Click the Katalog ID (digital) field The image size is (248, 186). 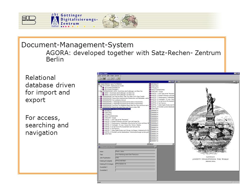click(x=135, y=161)
